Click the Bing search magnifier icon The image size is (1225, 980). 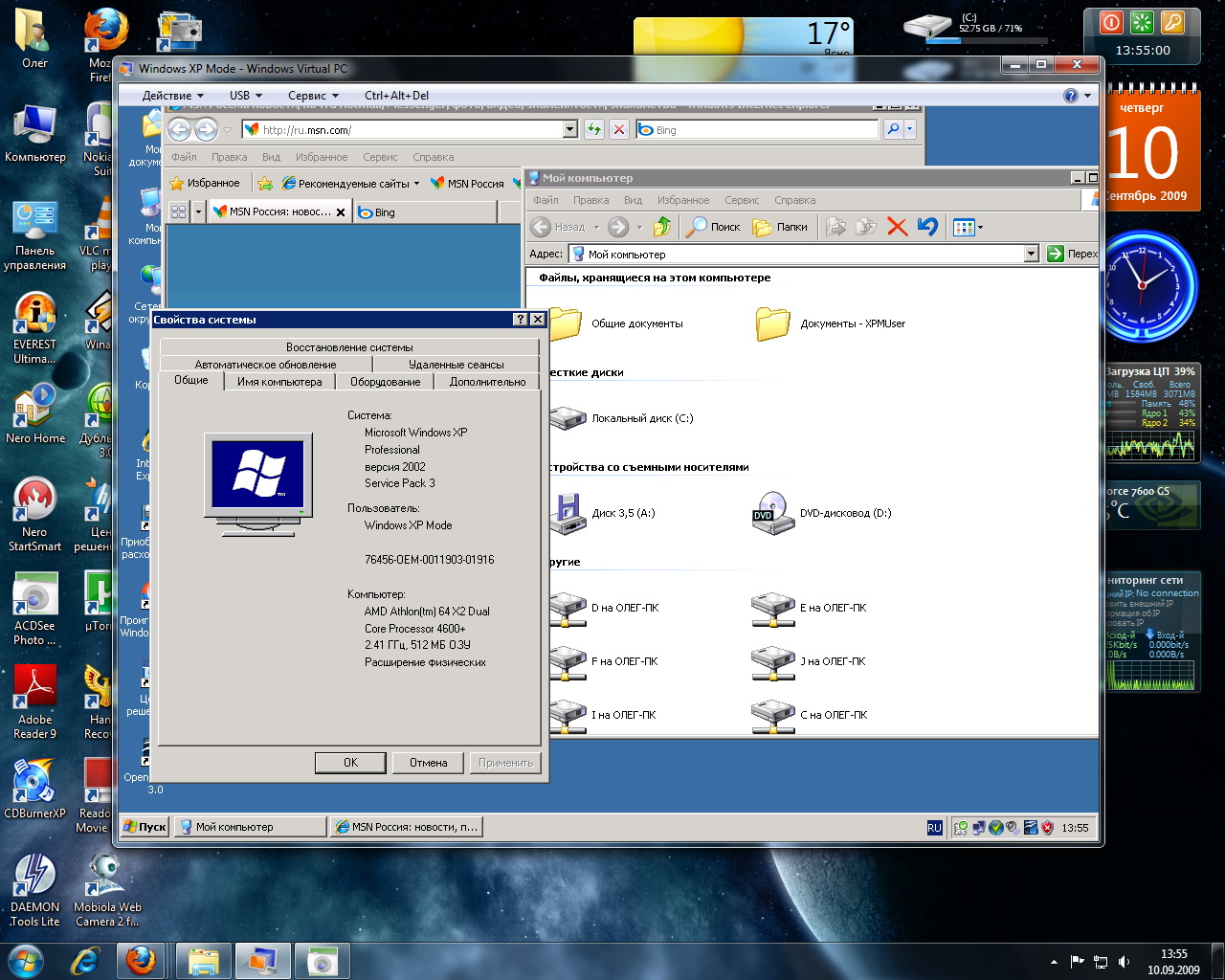[x=893, y=129]
